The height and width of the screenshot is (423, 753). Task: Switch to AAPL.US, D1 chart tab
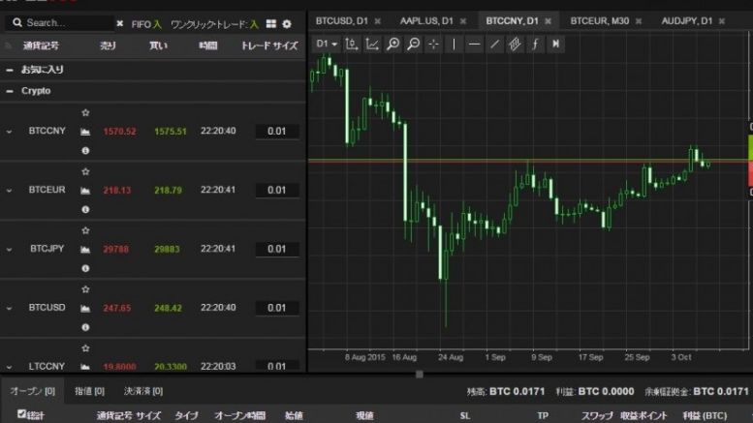pyautogui.click(x=426, y=21)
